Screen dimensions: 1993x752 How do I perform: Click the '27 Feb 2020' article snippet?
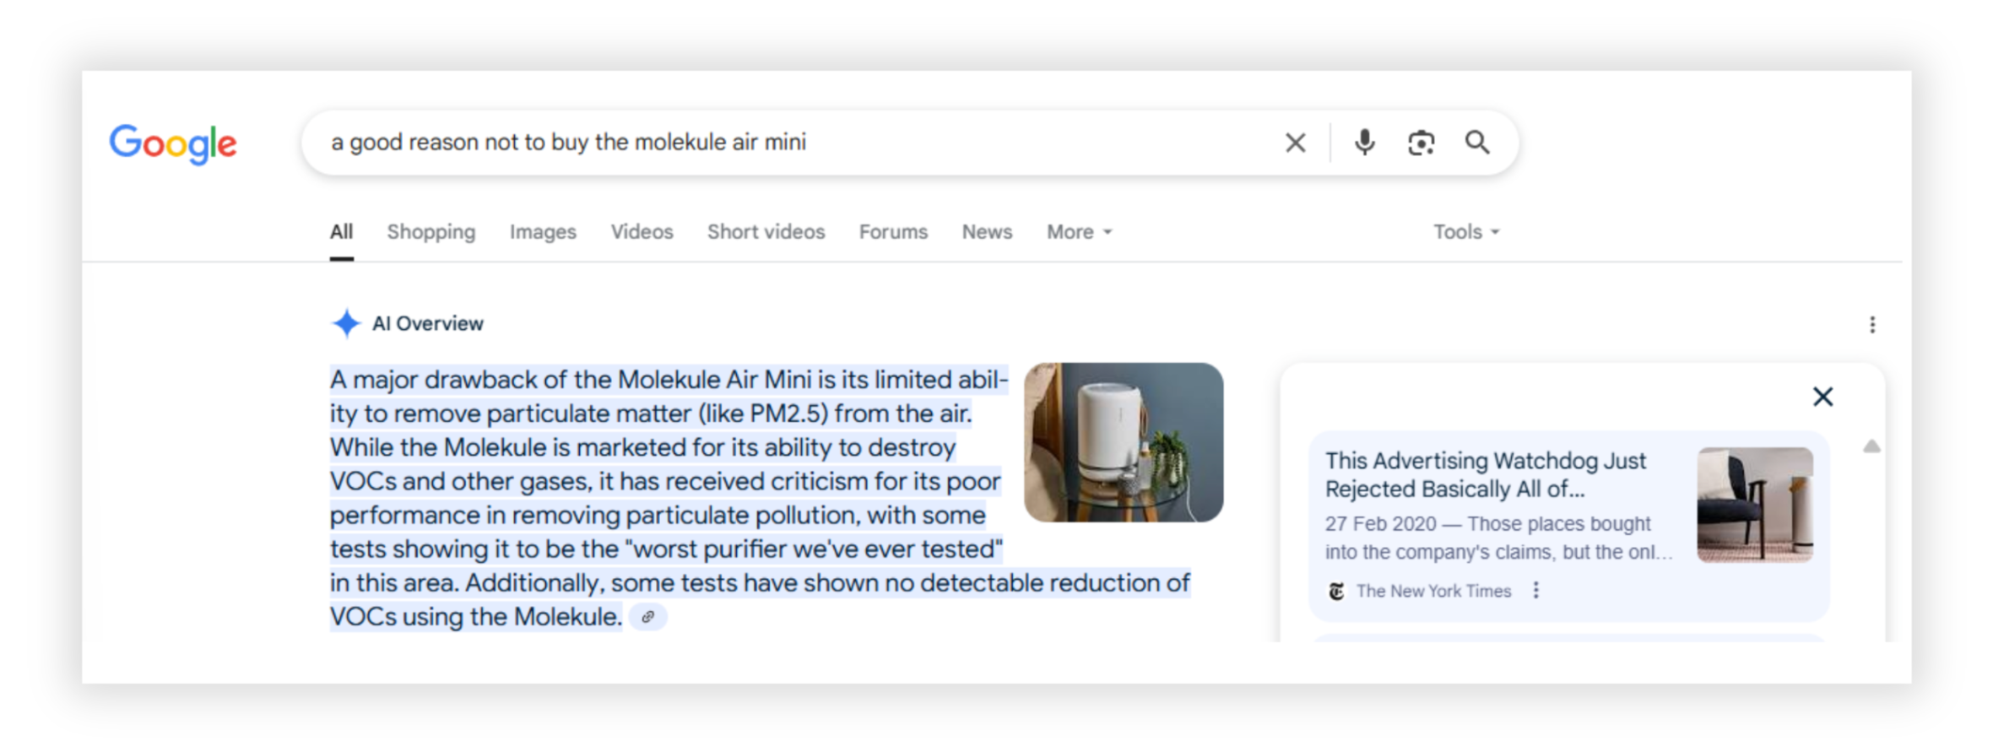[x=1498, y=538]
